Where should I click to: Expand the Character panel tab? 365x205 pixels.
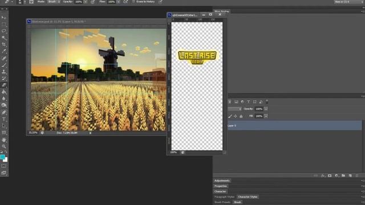click(220, 191)
